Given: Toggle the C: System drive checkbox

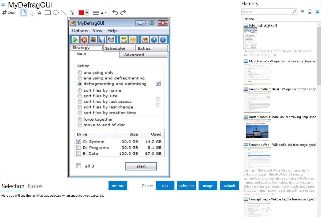Looking at the screenshot, I should tap(79, 141).
